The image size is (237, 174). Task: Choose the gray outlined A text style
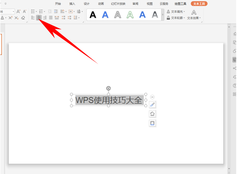click(118, 15)
